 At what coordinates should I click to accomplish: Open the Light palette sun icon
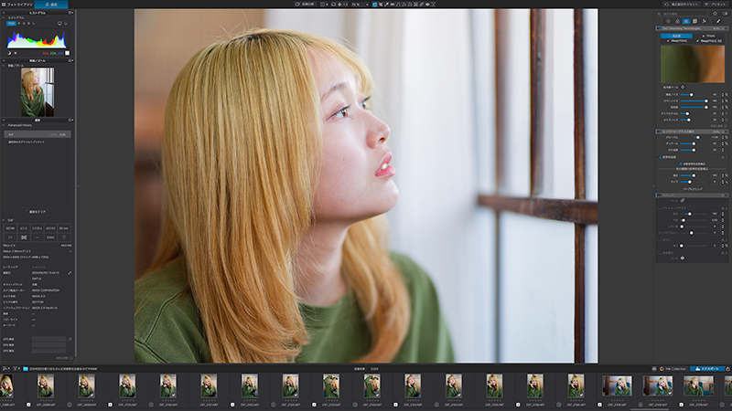pos(668,21)
